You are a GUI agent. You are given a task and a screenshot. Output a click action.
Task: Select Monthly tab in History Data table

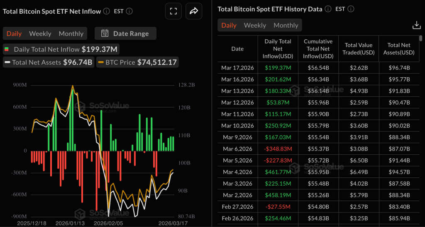click(286, 25)
